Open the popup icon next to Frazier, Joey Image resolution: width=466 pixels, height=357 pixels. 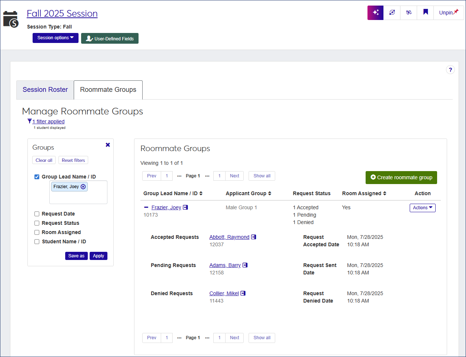tap(186, 207)
